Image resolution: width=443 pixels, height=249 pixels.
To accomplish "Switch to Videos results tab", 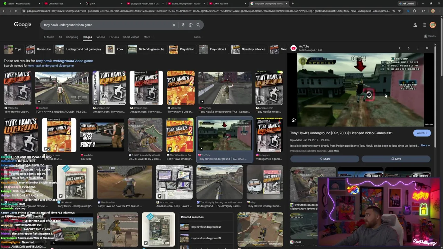I will coord(101,37).
